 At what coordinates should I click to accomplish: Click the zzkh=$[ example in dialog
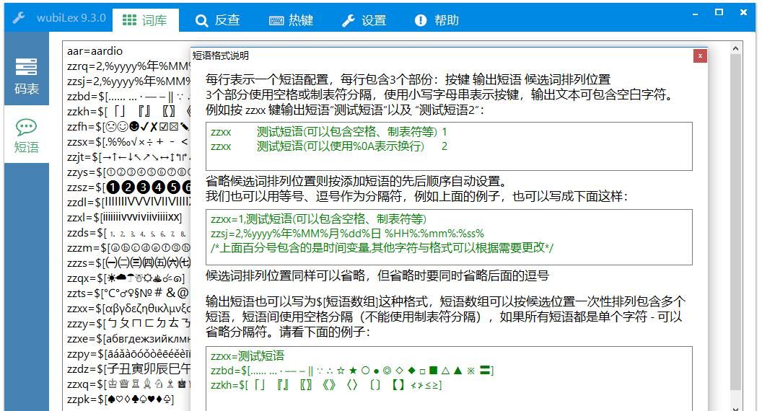(x=326, y=385)
